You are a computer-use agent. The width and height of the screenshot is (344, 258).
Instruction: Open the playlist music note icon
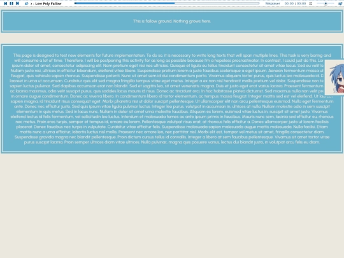340,4
